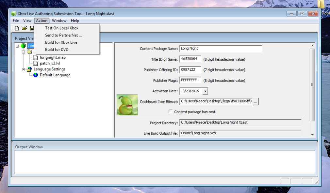The image size is (330, 193).
Task: Click the pear dashboard icon thumbnail
Action: (x=127, y=105)
